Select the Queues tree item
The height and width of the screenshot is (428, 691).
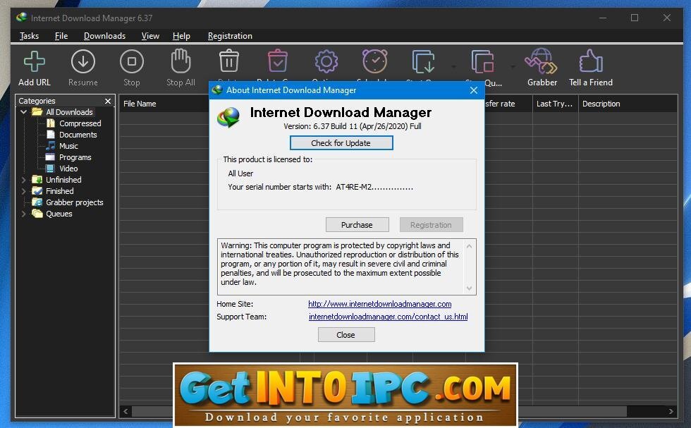tap(59, 214)
